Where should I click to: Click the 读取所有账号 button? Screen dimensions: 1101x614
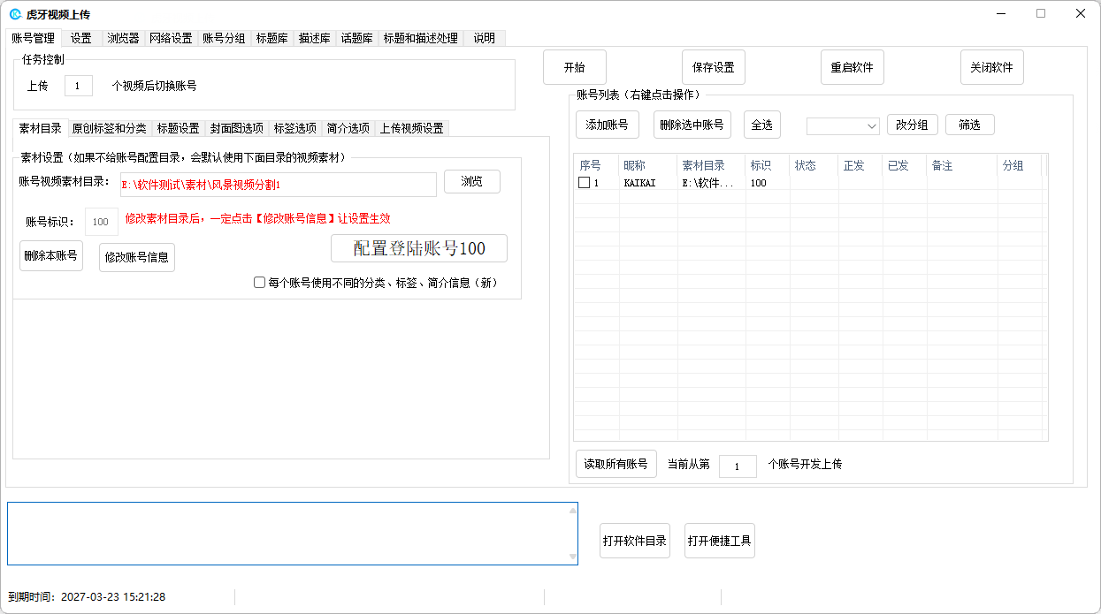pos(615,464)
